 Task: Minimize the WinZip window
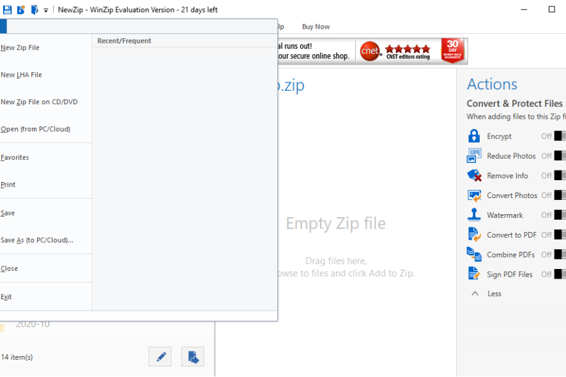coord(524,10)
